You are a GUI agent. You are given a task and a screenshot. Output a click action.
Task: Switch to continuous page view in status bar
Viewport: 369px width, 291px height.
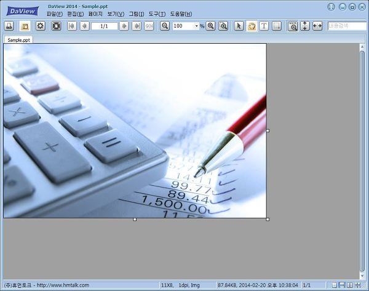(342, 285)
